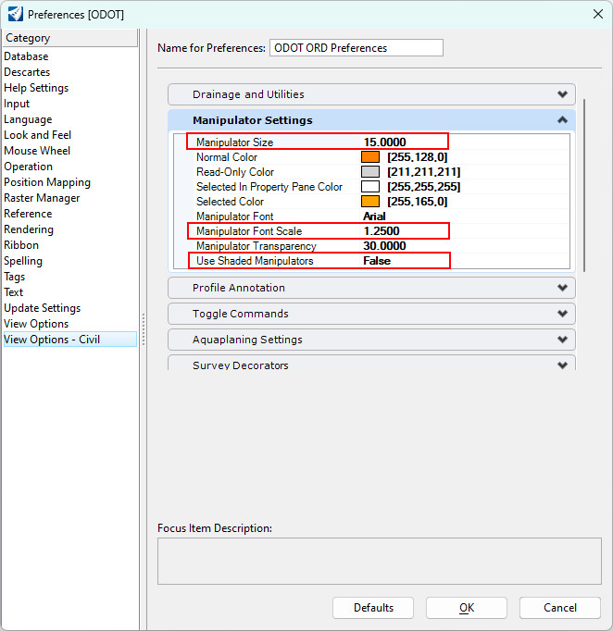Click the Defaults button
This screenshot has width=613, height=631.
point(373,608)
